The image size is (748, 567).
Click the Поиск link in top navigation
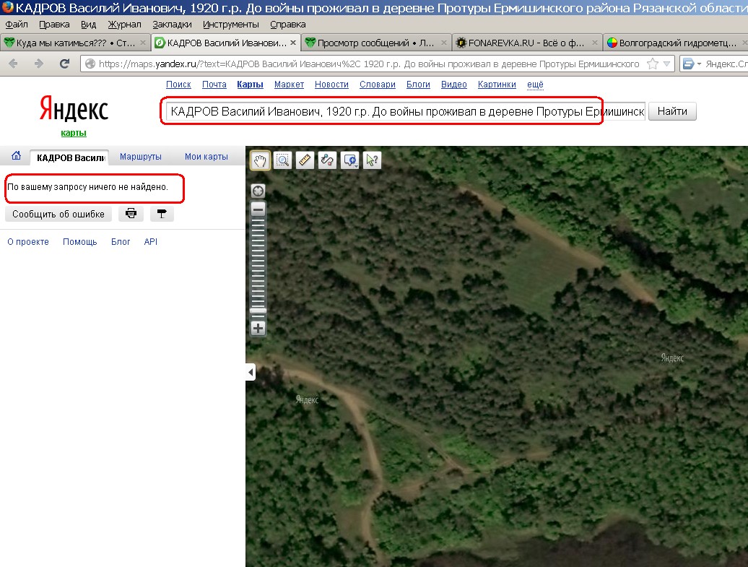click(x=178, y=85)
